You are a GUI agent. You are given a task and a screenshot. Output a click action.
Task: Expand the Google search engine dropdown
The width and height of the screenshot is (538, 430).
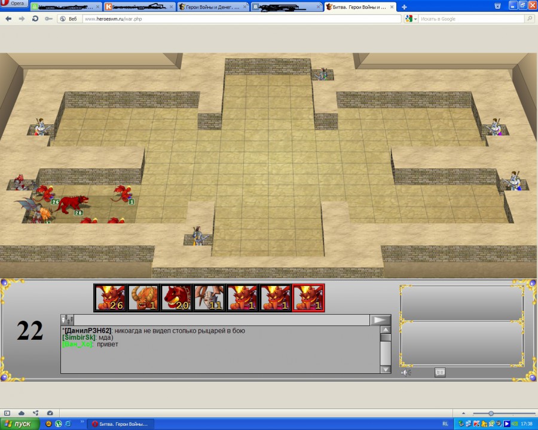pyautogui.click(x=411, y=19)
